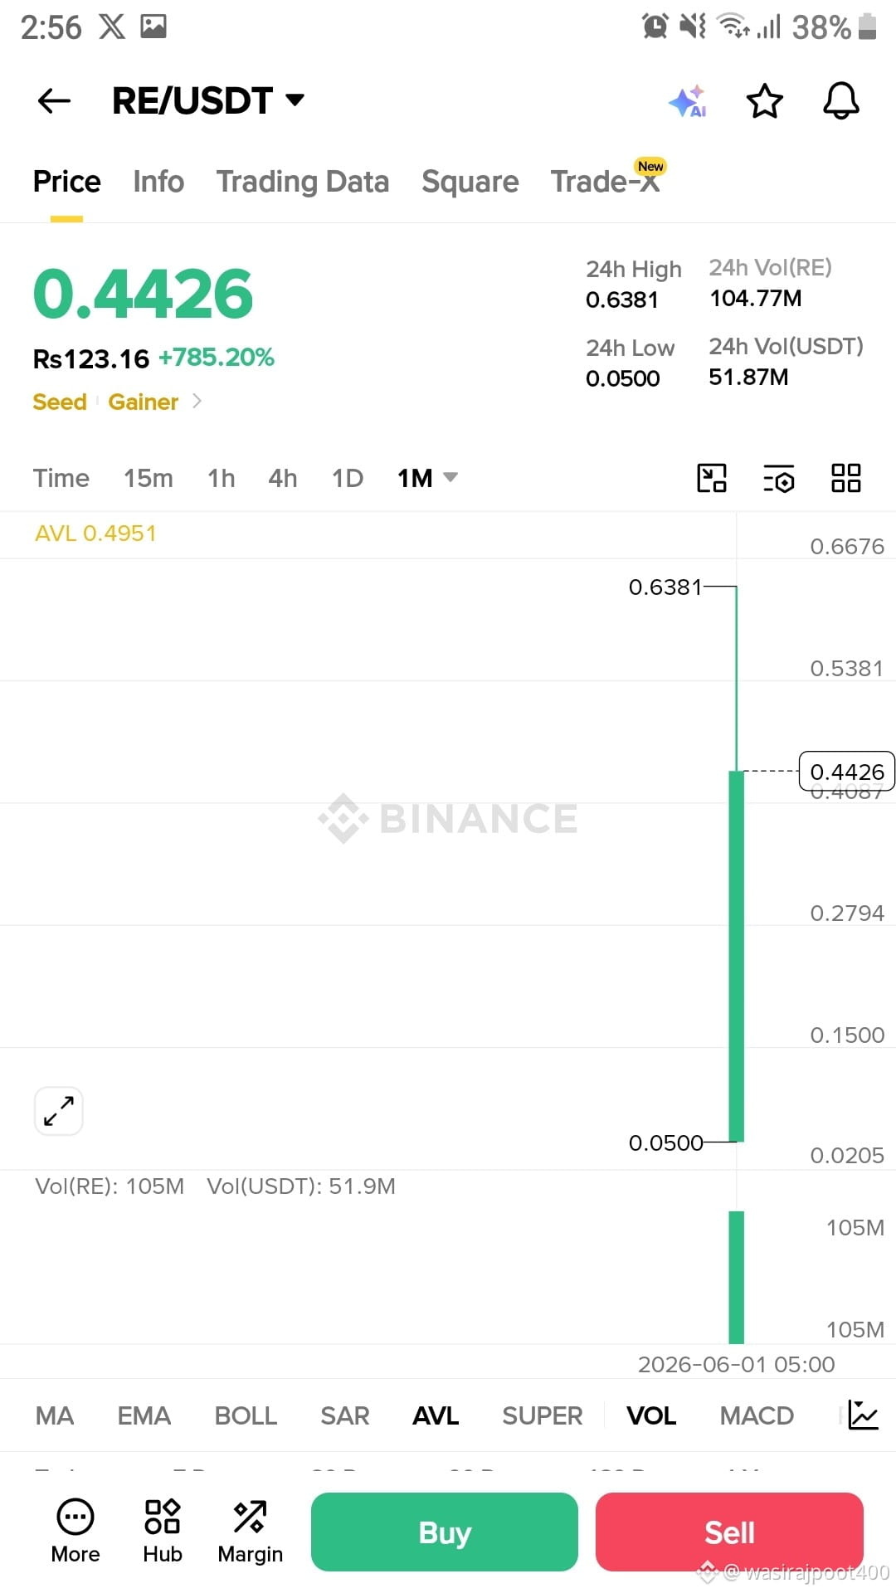
Task: Select the 15m chart interval
Action: [x=149, y=478]
